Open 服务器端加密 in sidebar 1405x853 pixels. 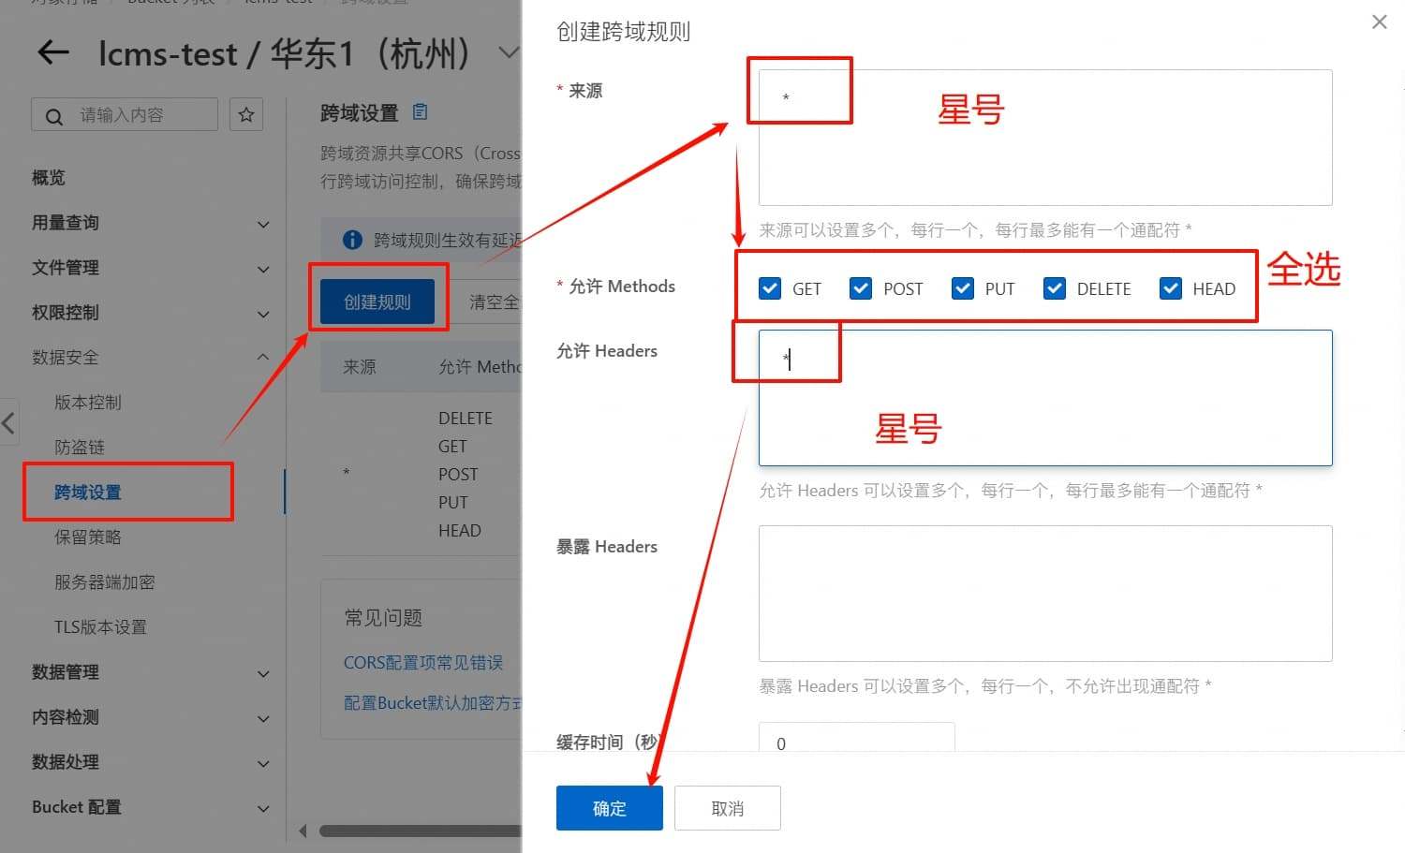pos(105,582)
